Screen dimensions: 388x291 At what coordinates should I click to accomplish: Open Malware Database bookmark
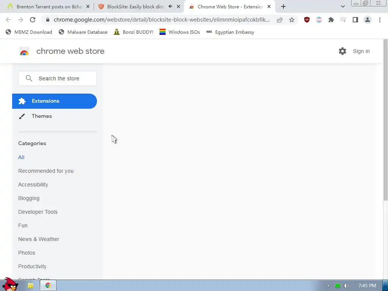(83, 32)
